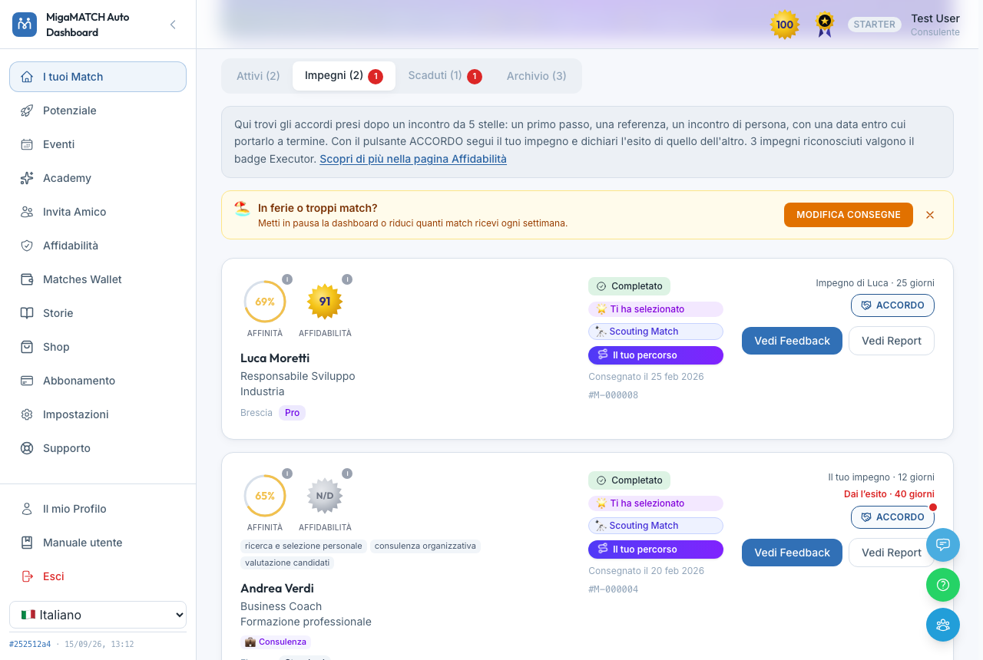Open the Italiano language dropdown
This screenshot has width=983, height=660.
(98, 615)
